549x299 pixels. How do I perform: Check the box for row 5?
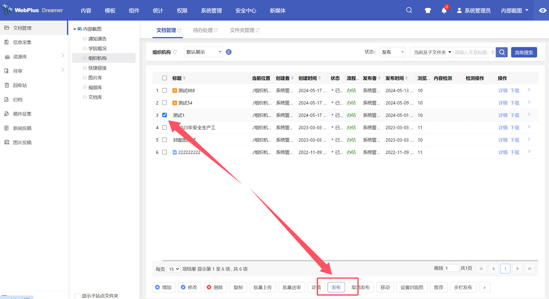click(165, 140)
